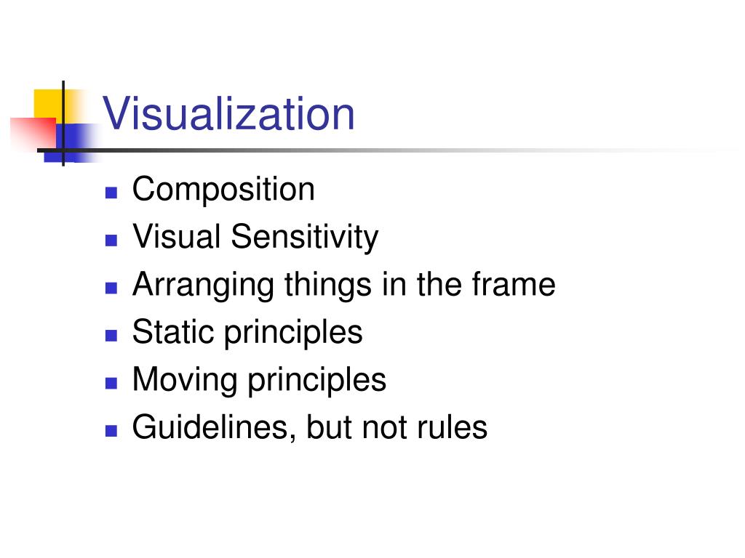This screenshot has width=745, height=558.
Task: Click the bullet marker beside Moving principles
Action: [111, 383]
